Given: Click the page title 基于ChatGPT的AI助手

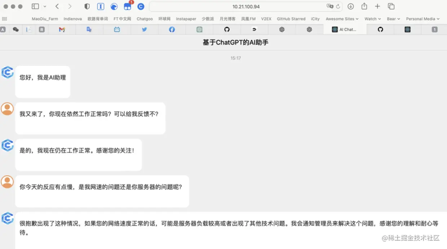Looking at the screenshot, I should tap(235, 42).
